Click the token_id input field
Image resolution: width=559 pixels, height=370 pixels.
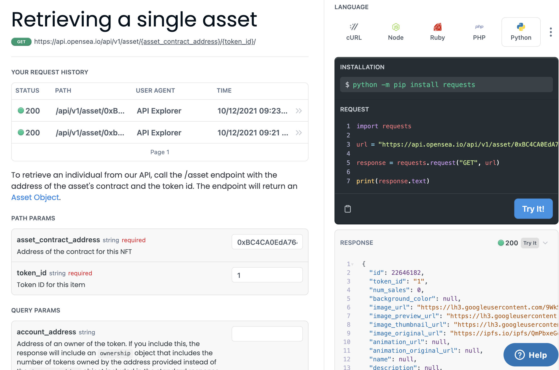click(267, 275)
